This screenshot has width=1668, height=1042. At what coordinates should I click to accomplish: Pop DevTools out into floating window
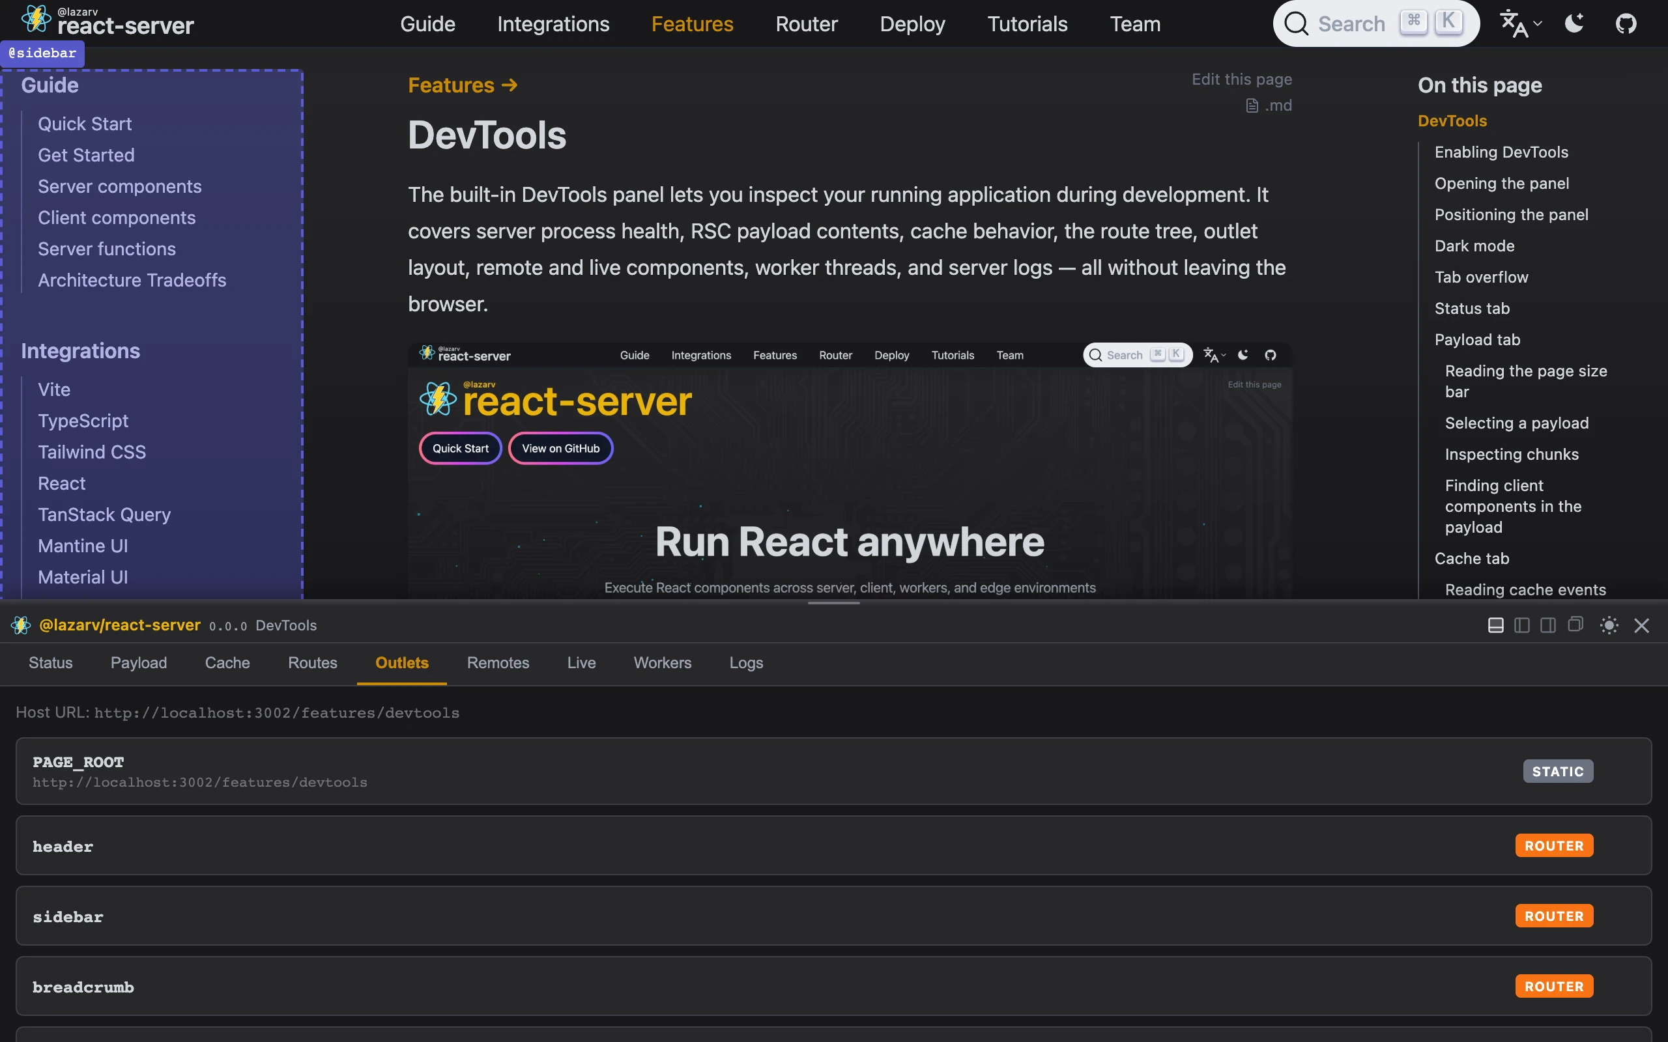click(x=1575, y=625)
